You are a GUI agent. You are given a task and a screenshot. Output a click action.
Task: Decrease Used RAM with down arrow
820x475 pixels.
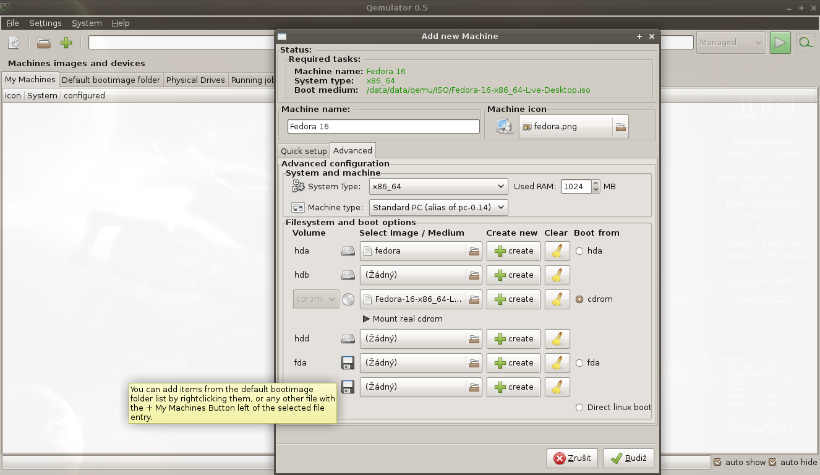coord(596,190)
